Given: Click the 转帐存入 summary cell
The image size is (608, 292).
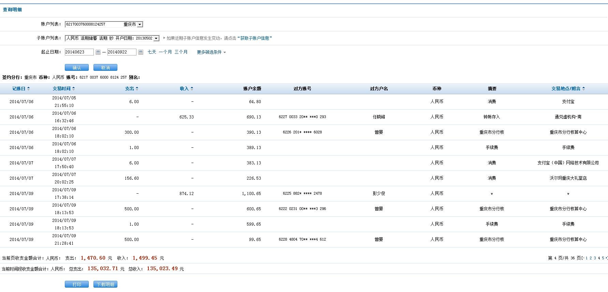Looking at the screenshot, I should click(x=492, y=117).
